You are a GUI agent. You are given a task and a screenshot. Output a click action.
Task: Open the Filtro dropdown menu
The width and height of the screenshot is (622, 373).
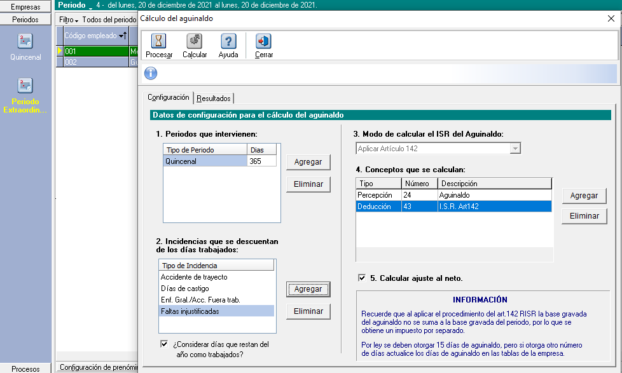click(69, 20)
